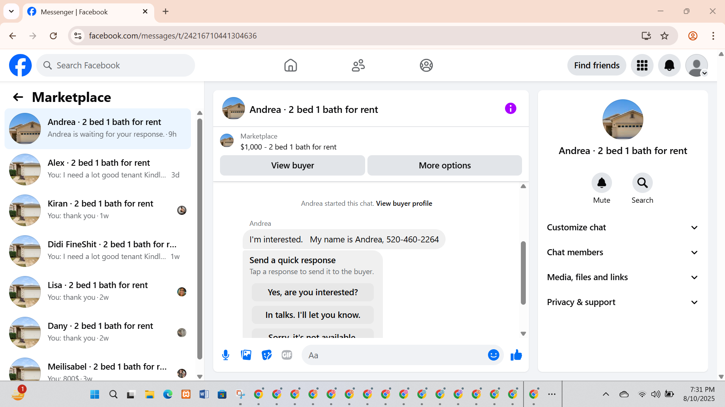Open view site information icon
The height and width of the screenshot is (407, 725).
(78, 36)
